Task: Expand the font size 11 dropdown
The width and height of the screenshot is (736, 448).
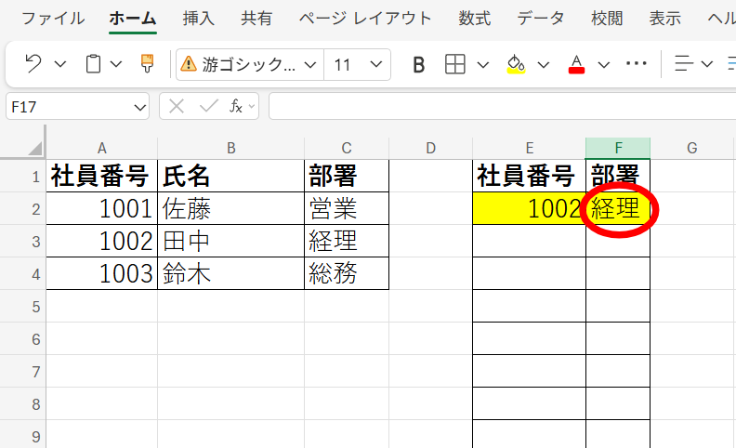Action: tap(375, 64)
